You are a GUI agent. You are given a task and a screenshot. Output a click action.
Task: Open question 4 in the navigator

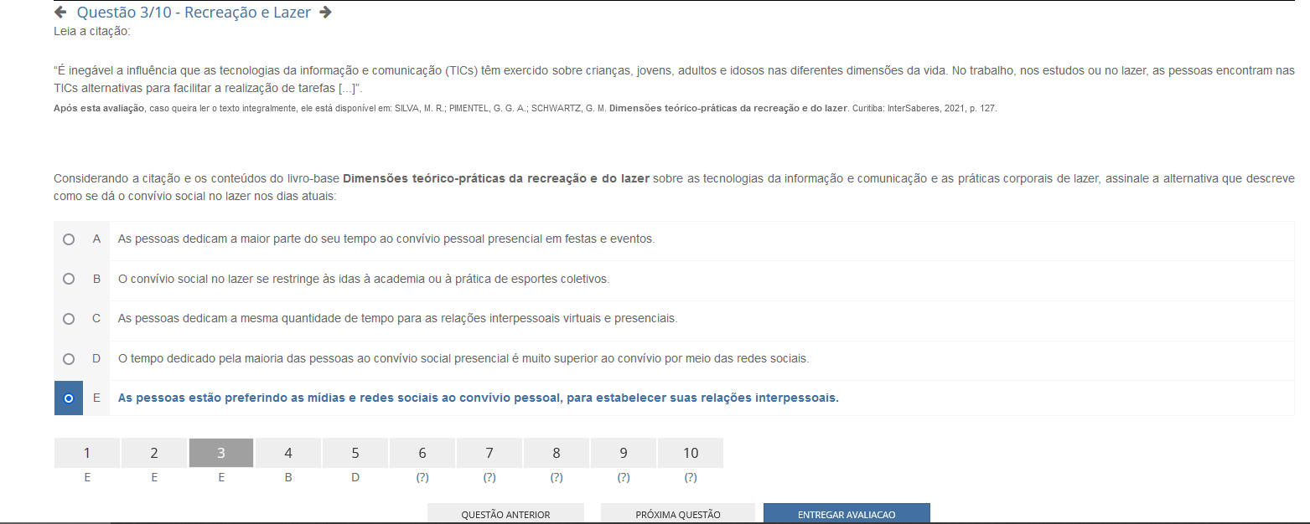click(288, 453)
